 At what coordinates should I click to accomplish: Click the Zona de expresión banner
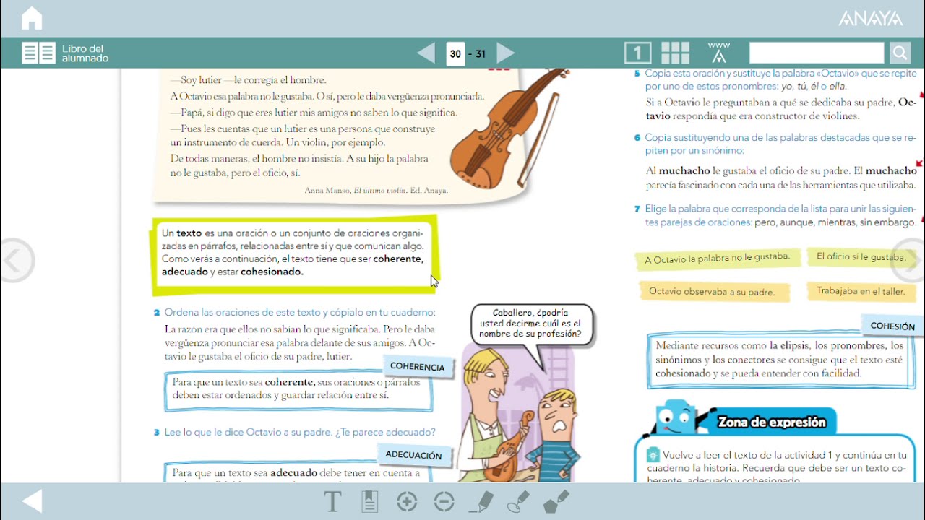click(x=772, y=422)
